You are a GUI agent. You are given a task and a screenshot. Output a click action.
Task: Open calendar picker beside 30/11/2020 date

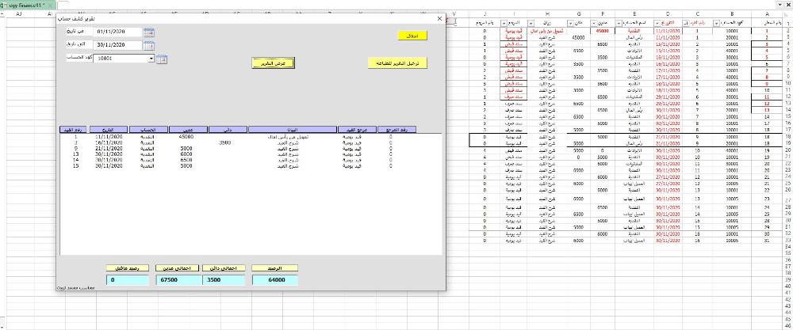pos(149,45)
